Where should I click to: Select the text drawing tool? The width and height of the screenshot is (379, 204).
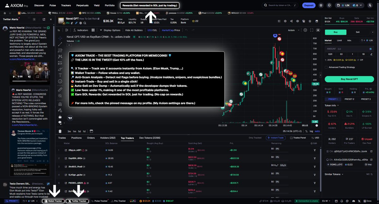tap(60, 75)
